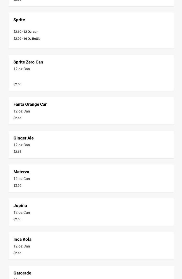Click Ginger Ale's 12 oz Can description

click(x=22, y=145)
